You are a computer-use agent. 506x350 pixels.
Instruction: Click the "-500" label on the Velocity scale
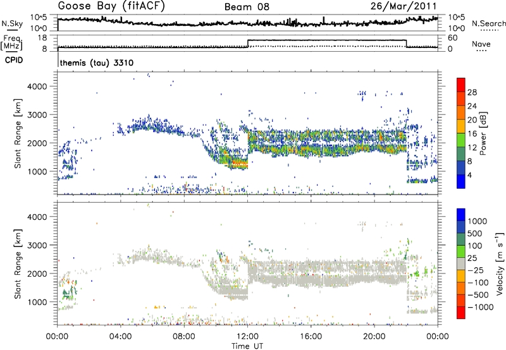point(478,294)
